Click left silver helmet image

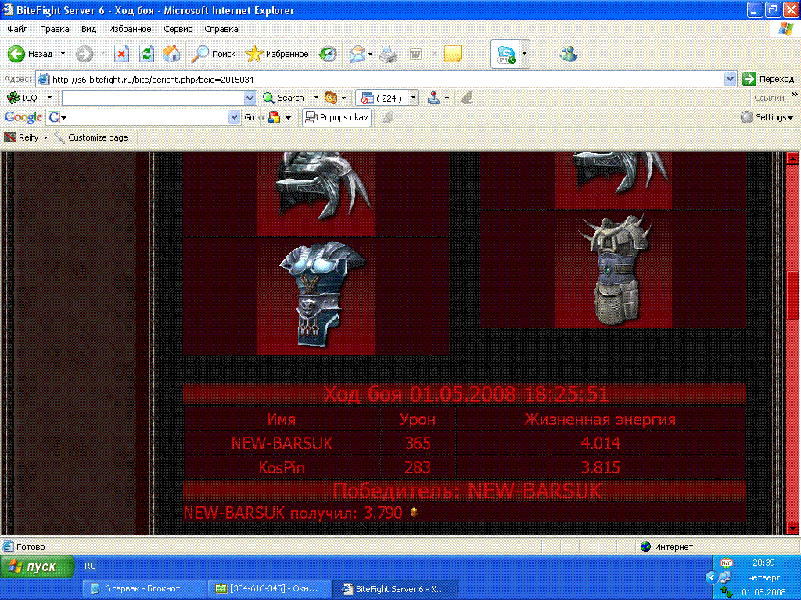(316, 193)
